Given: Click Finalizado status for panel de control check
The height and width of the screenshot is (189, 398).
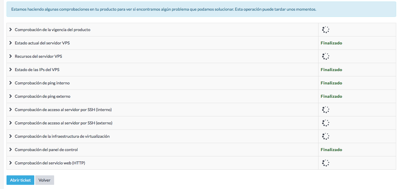Looking at the screenshot, I should click(331, 150).
